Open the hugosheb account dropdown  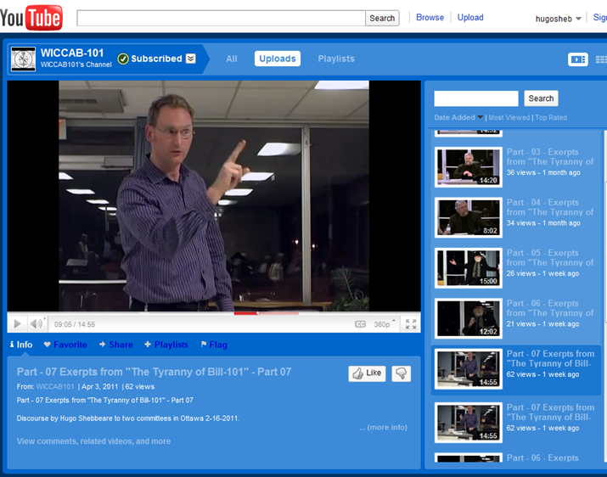[x=559, y=19]
